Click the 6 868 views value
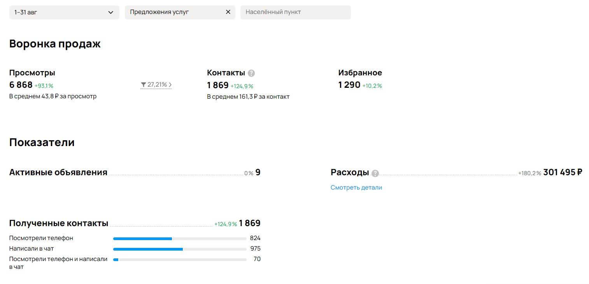 (x=21, y=85)
